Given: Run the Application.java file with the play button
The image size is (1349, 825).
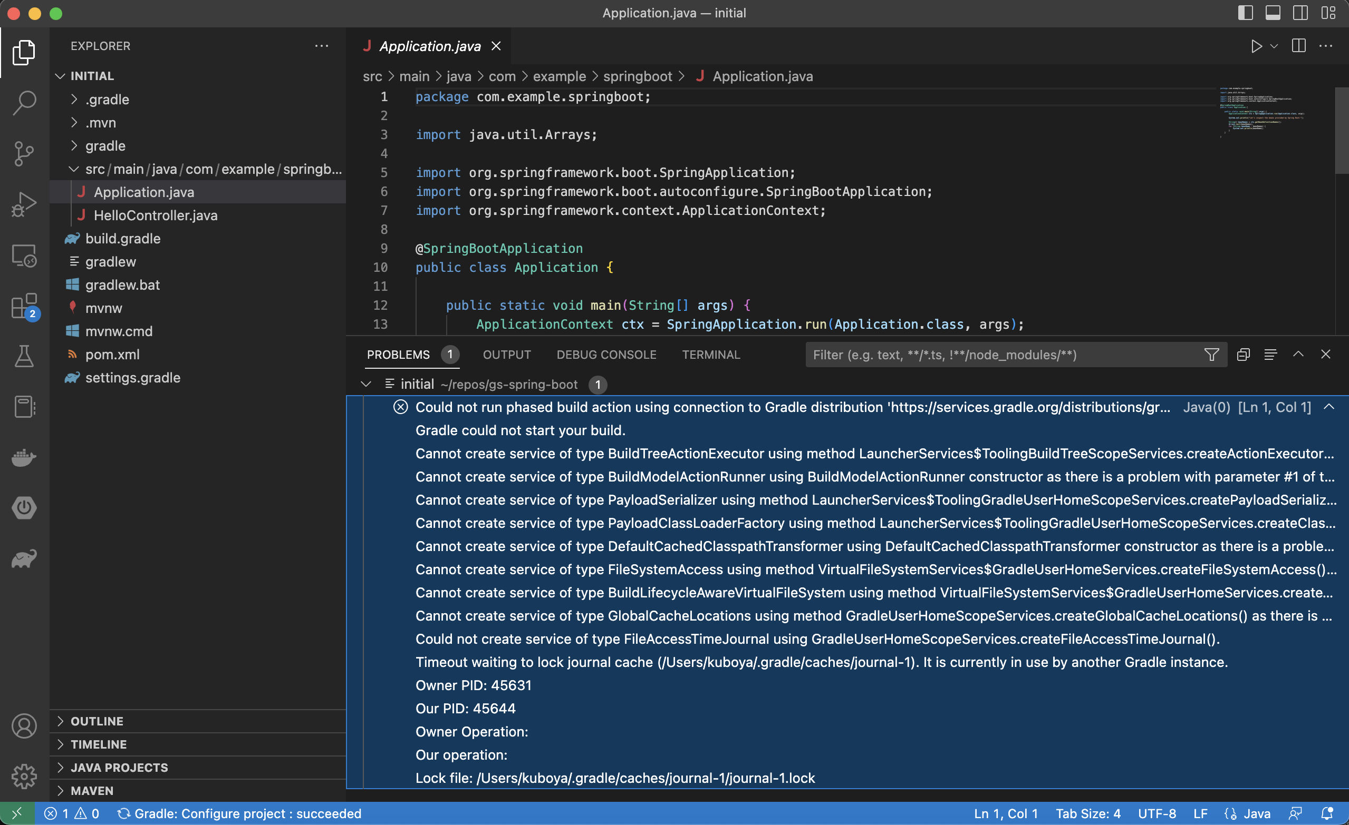Looking at the screenshot, I should (1257, 46).
